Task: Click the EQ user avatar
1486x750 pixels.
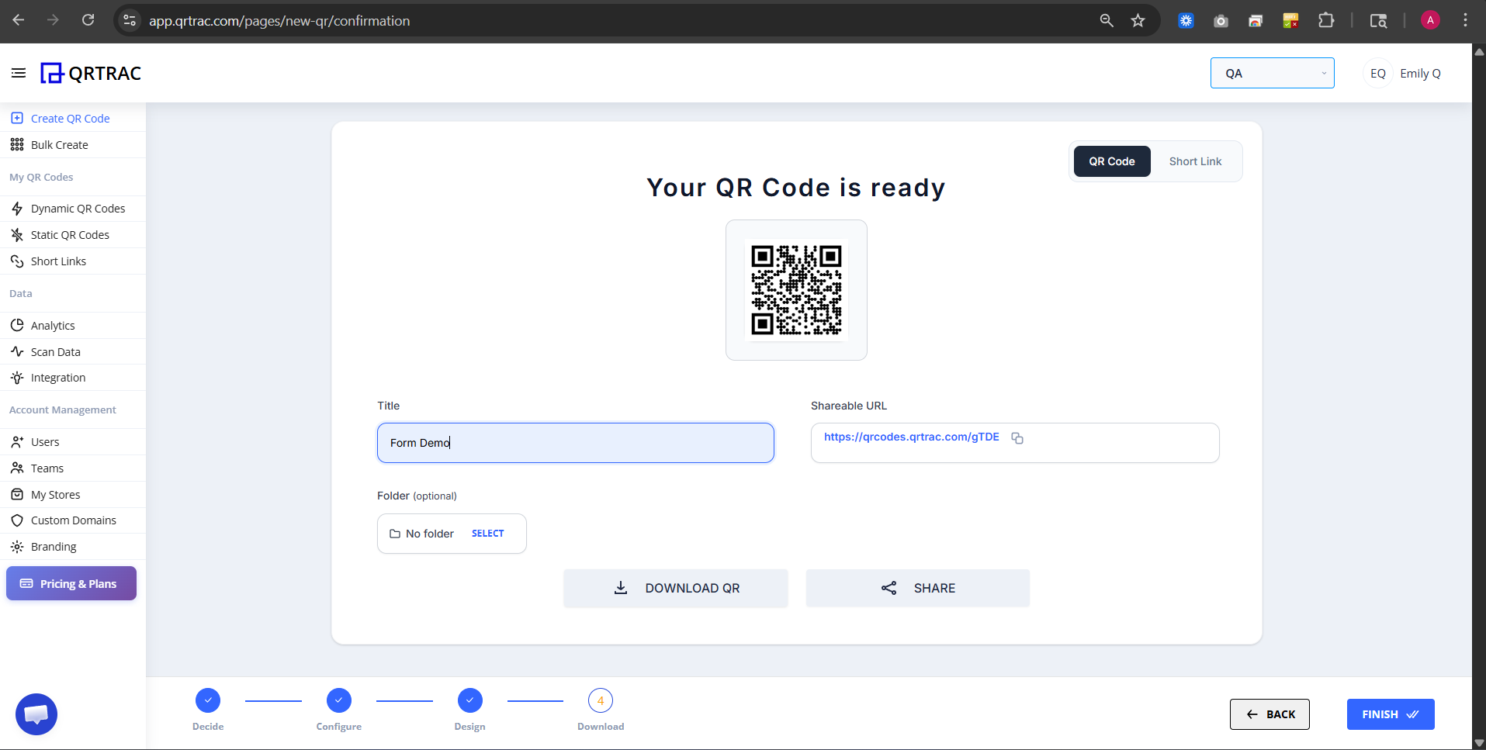Action: pyautogui.click(x=1378, y=73)
